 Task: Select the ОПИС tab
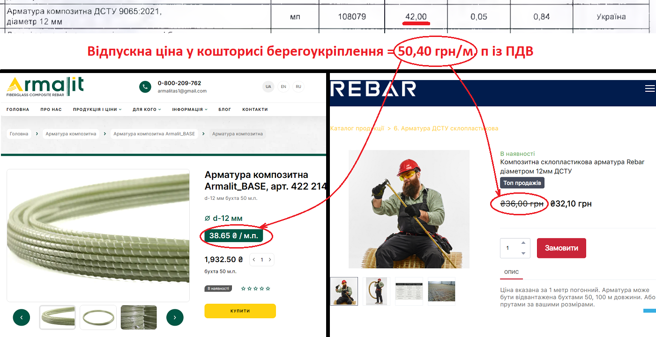[x=511, y=272]
